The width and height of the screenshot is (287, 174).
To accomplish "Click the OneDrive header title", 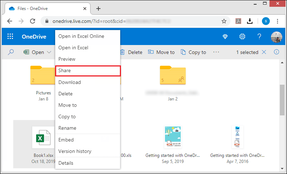I will click(x=34, y=36).
